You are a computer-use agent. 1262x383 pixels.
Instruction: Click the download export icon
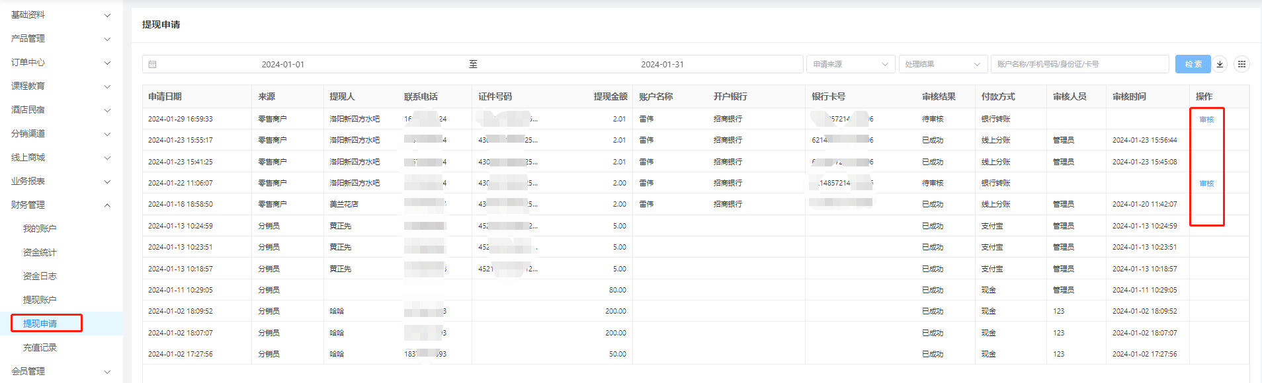(1220, 64)
